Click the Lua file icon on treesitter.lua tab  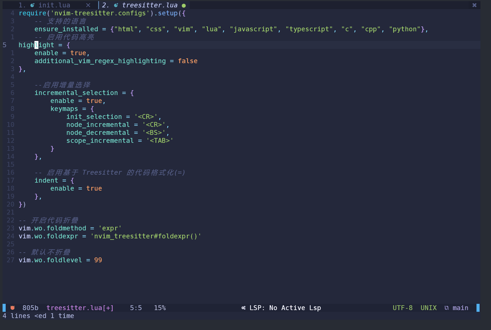pyautogui.click(x=116, y=5)
